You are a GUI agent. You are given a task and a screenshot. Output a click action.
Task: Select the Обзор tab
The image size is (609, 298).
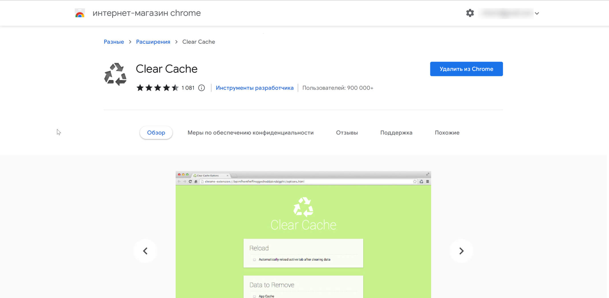click(156, 133)
